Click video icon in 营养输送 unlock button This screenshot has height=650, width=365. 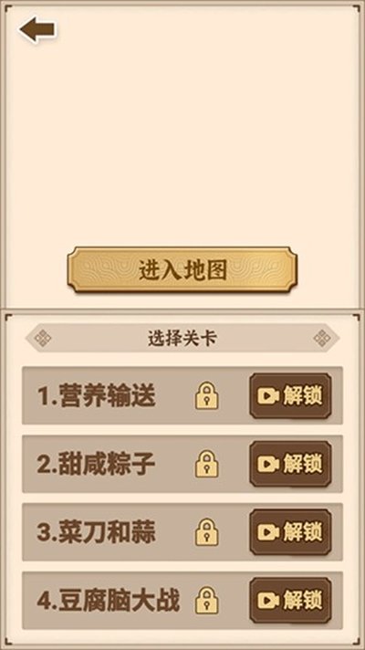(x=268, y=396)
